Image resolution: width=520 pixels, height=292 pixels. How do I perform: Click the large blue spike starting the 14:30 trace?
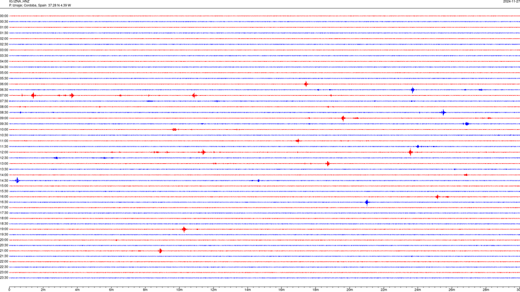click(x=17, y=181)
